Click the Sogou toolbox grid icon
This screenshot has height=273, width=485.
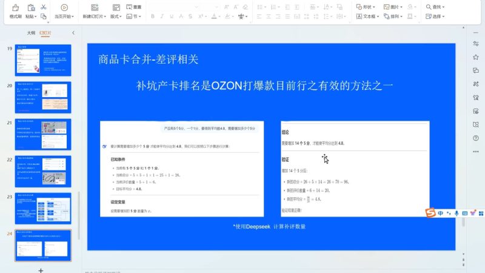481,214
